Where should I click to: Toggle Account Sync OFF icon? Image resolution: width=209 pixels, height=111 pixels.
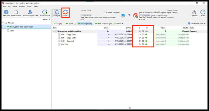[x=30, y=12]
